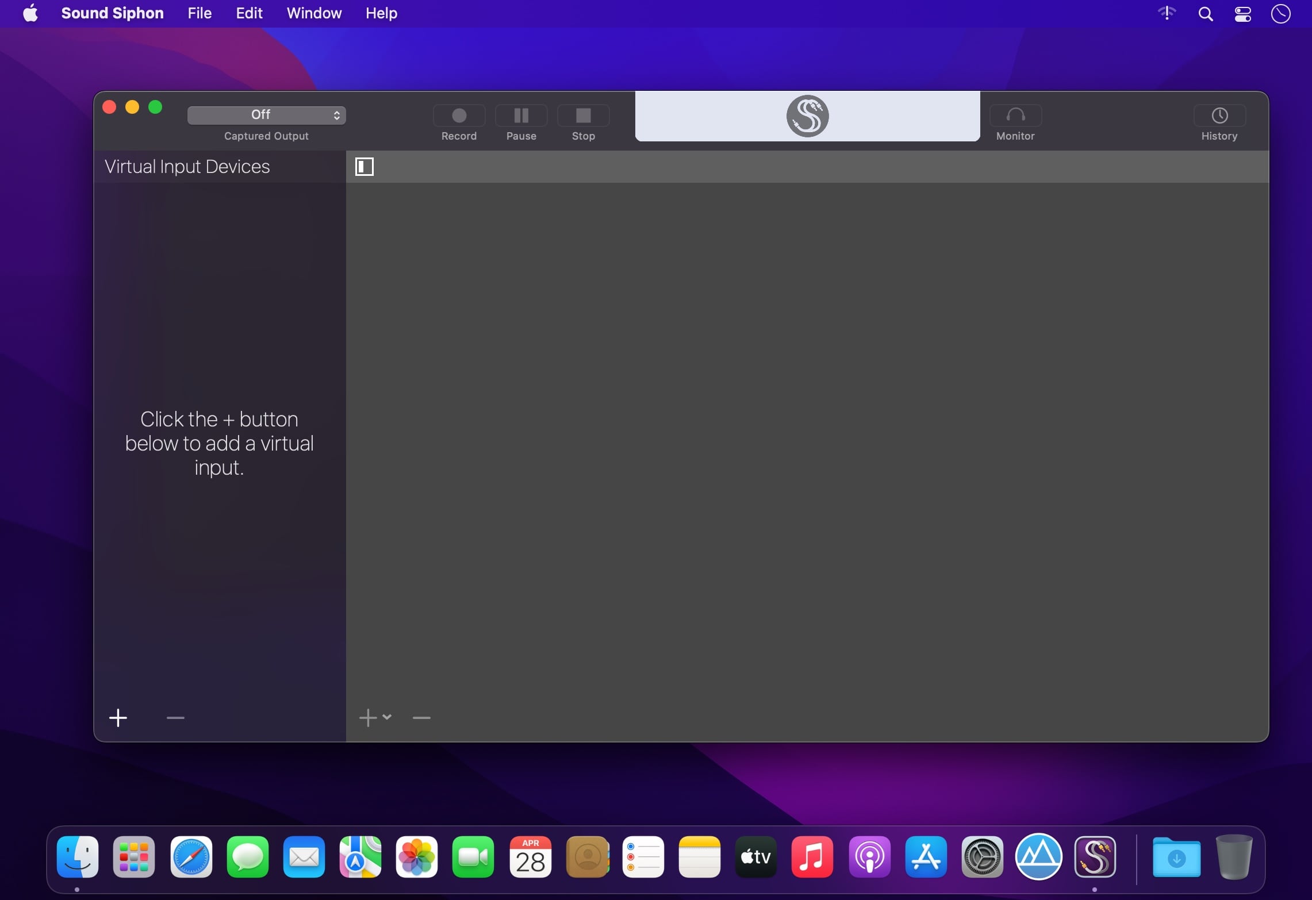Open the recording History
The width and height of the screenshot is (1312, 900).
[1219, 116]
